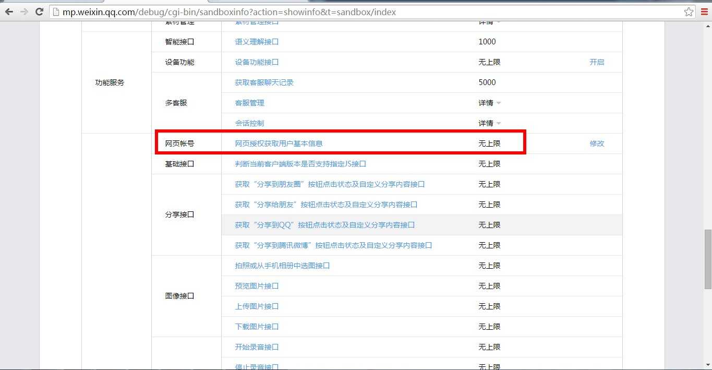Click 无上限 in 设备功能接口 row
The image size is (712, 370).
point(489,62)
